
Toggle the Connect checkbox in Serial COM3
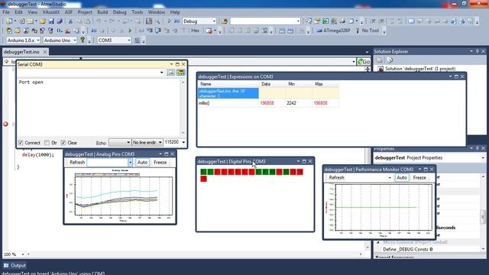click(21, 143)
